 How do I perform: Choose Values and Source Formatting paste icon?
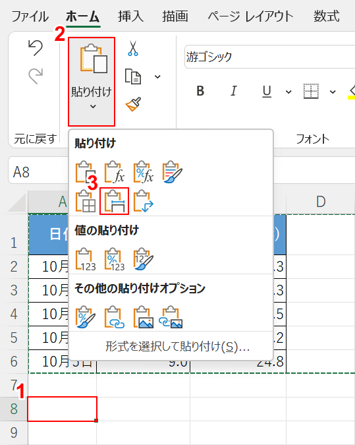pos(144,259)
